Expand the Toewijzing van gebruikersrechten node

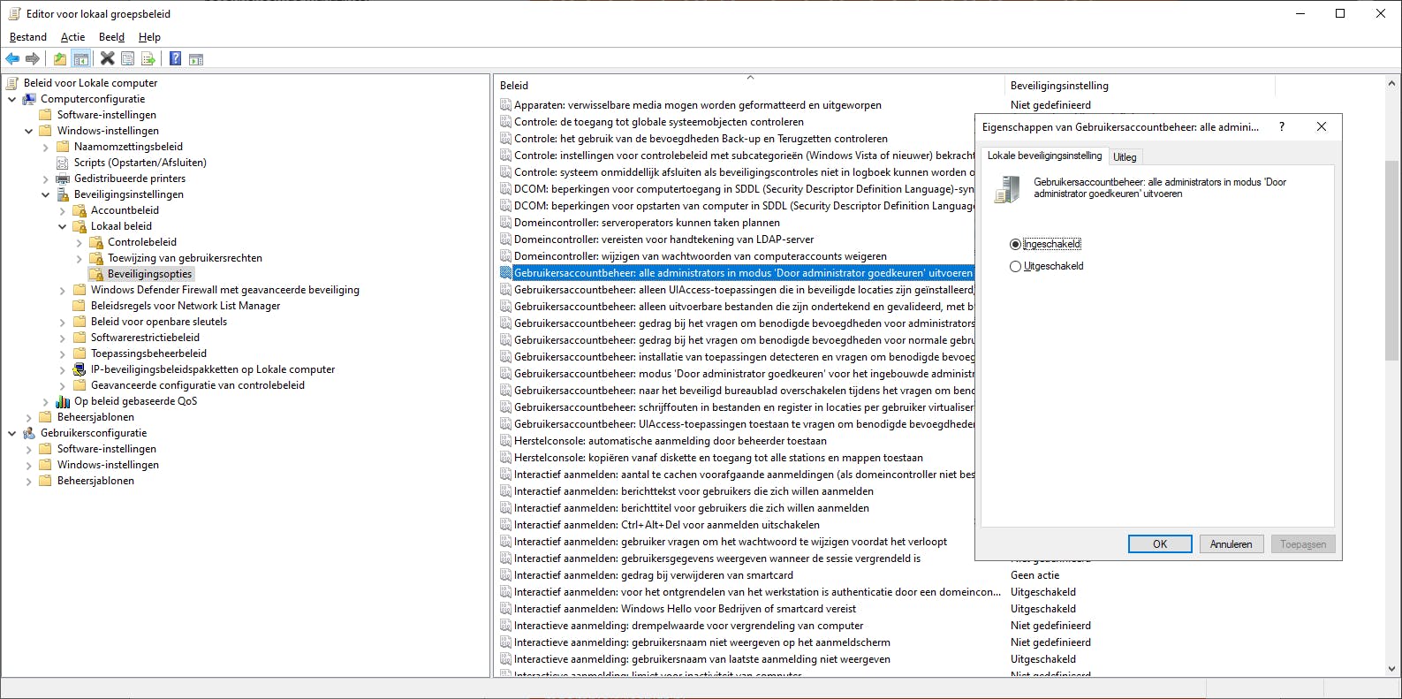[80, 258]
